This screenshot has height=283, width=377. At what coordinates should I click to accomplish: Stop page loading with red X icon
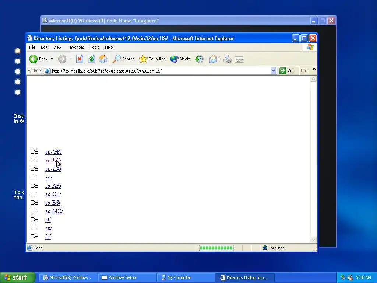coord(80,59)
